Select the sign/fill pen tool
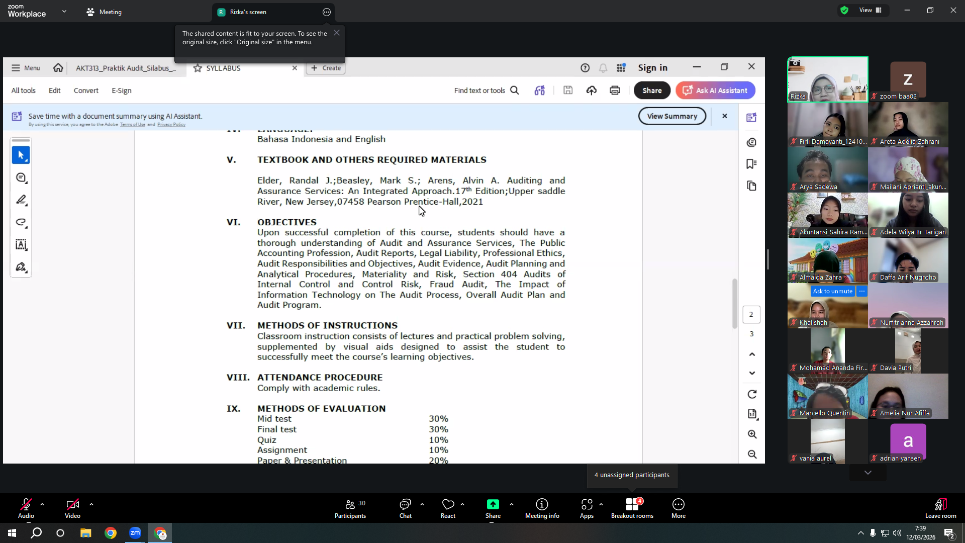The width and height of the screenshot is (965, 543). (x=21, y=267)
